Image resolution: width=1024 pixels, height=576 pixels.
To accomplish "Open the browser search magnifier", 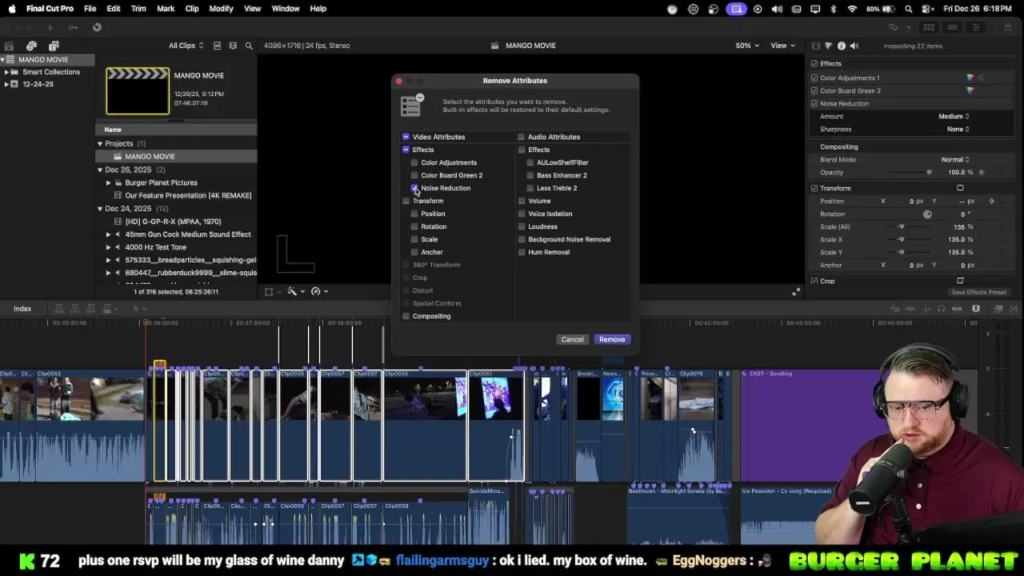I will point(249,46).
